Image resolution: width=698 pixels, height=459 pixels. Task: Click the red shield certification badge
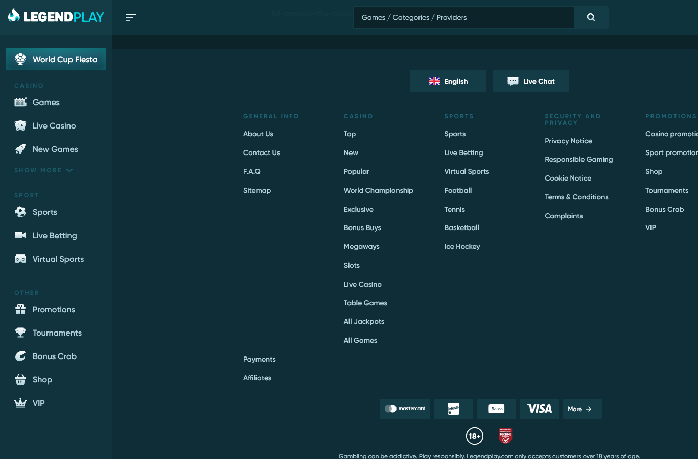(x=505, y=436)
